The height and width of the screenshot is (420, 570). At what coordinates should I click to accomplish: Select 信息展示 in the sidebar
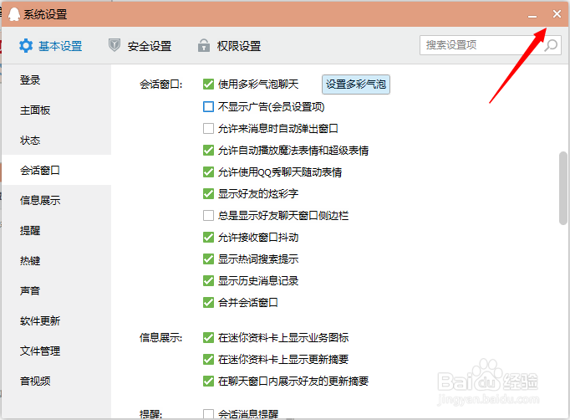pyautogui.click(x=56, y=200)
